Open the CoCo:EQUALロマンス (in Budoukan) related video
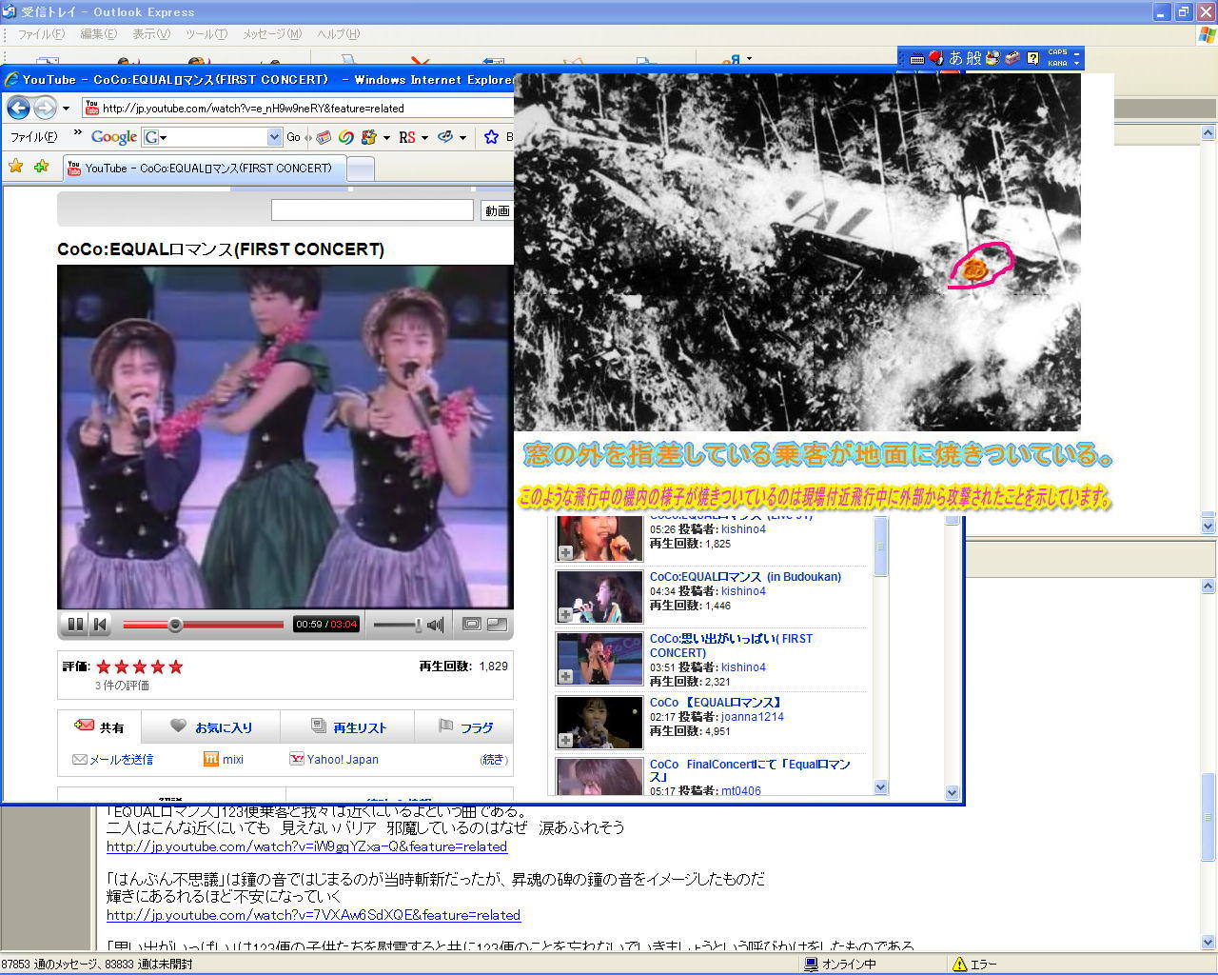Viewport: 1218px width, 975px height. coord(744,576)
